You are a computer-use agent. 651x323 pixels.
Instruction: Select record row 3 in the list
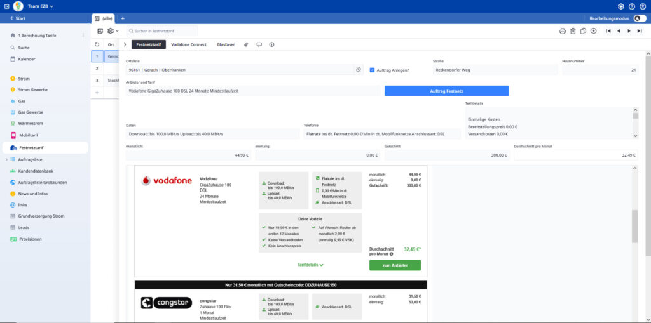[97, 81]
